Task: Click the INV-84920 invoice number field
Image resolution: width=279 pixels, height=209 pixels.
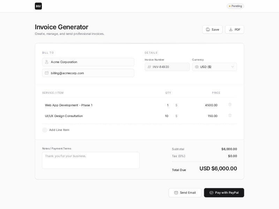Action: coord(170,67)
